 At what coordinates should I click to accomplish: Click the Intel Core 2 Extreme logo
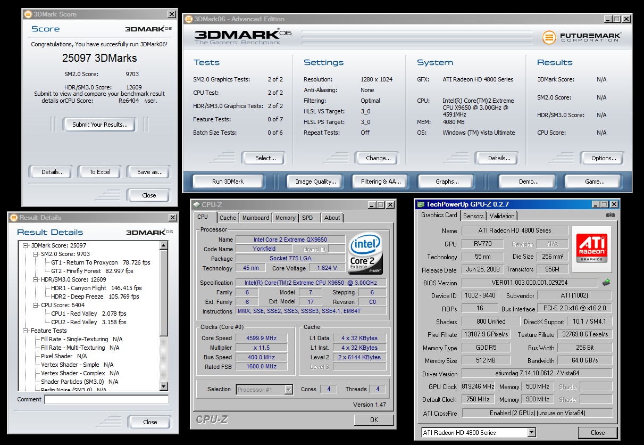coord(366,252)
